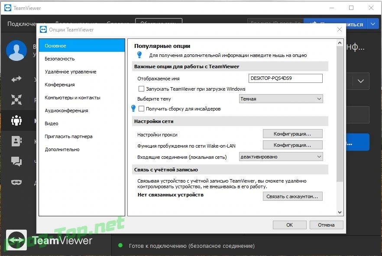Open the Augmented Reality glasses sidebar icon
Screen dimensions: 382x256
[16, 182]
